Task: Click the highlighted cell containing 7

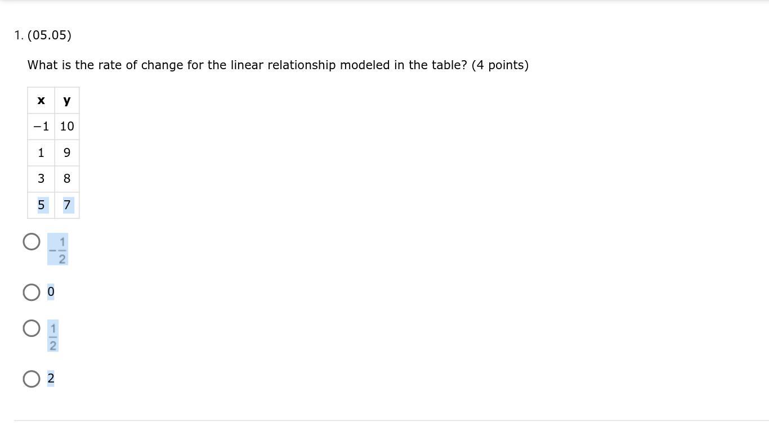Action: [67, 205]
